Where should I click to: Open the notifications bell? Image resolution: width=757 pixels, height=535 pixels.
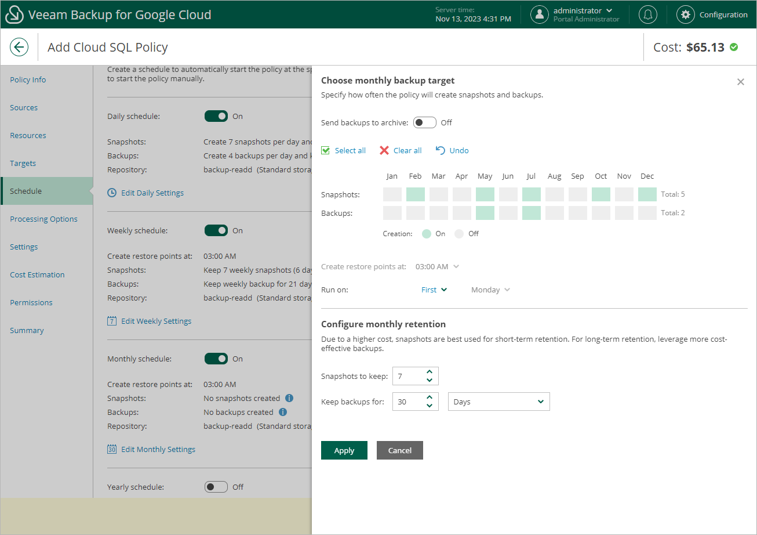pos(648,15)
